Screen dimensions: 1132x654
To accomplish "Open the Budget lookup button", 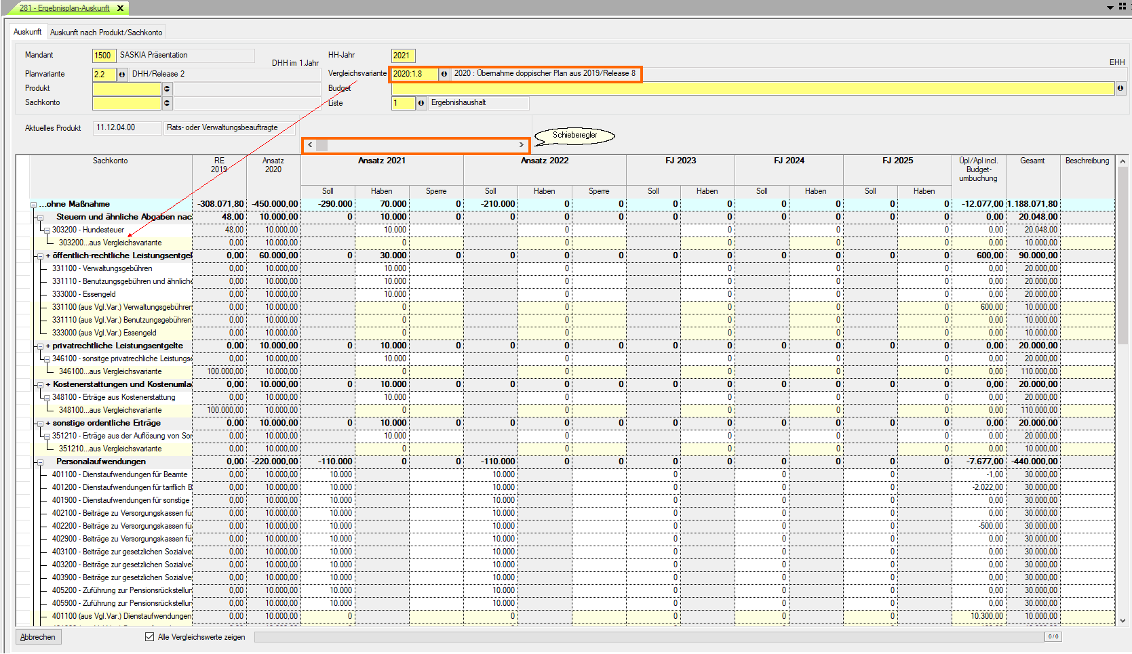I will (1120, 89).
